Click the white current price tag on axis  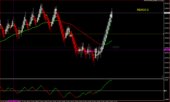pos(167,13)
